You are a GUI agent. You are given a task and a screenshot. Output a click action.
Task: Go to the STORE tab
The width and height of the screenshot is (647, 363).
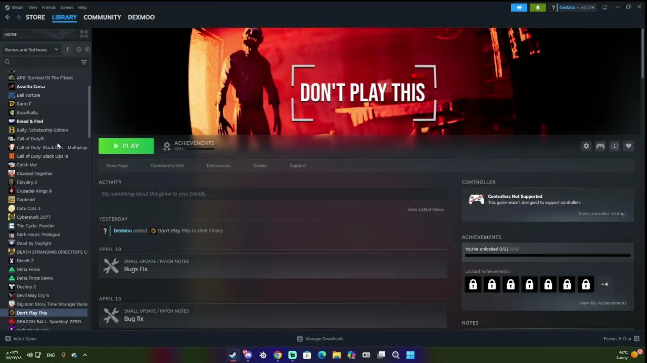[35, 17]
